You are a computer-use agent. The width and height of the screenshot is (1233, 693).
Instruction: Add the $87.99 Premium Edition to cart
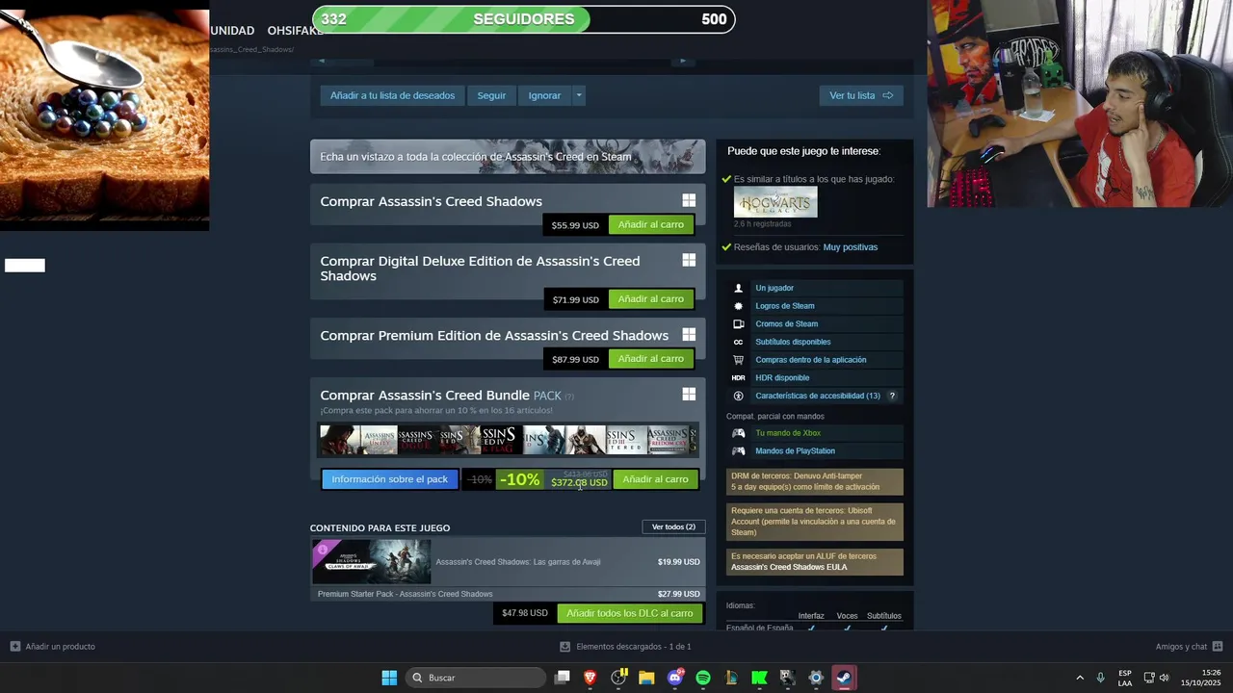click(x=651, y=359)
